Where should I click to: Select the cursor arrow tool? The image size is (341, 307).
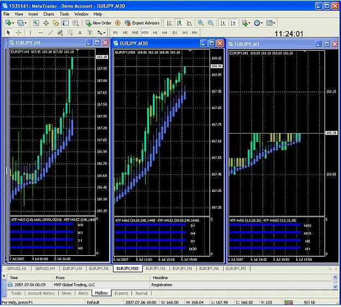(9, 33)
